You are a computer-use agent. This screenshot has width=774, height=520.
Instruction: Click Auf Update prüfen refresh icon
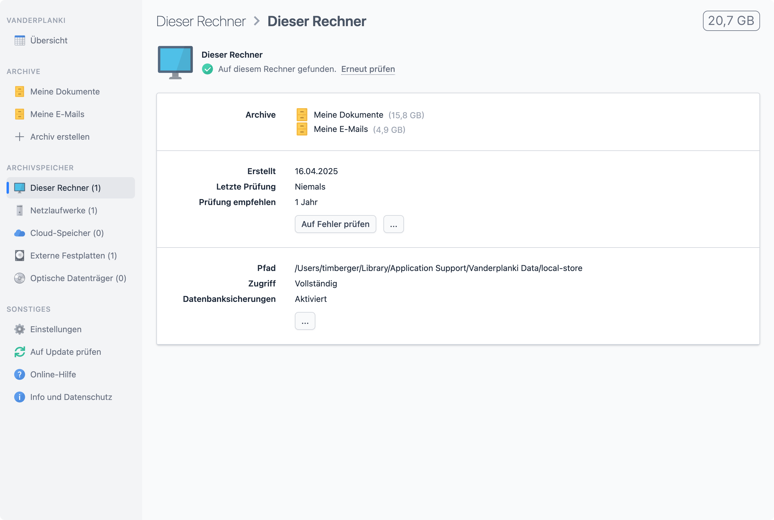(20, 352)
